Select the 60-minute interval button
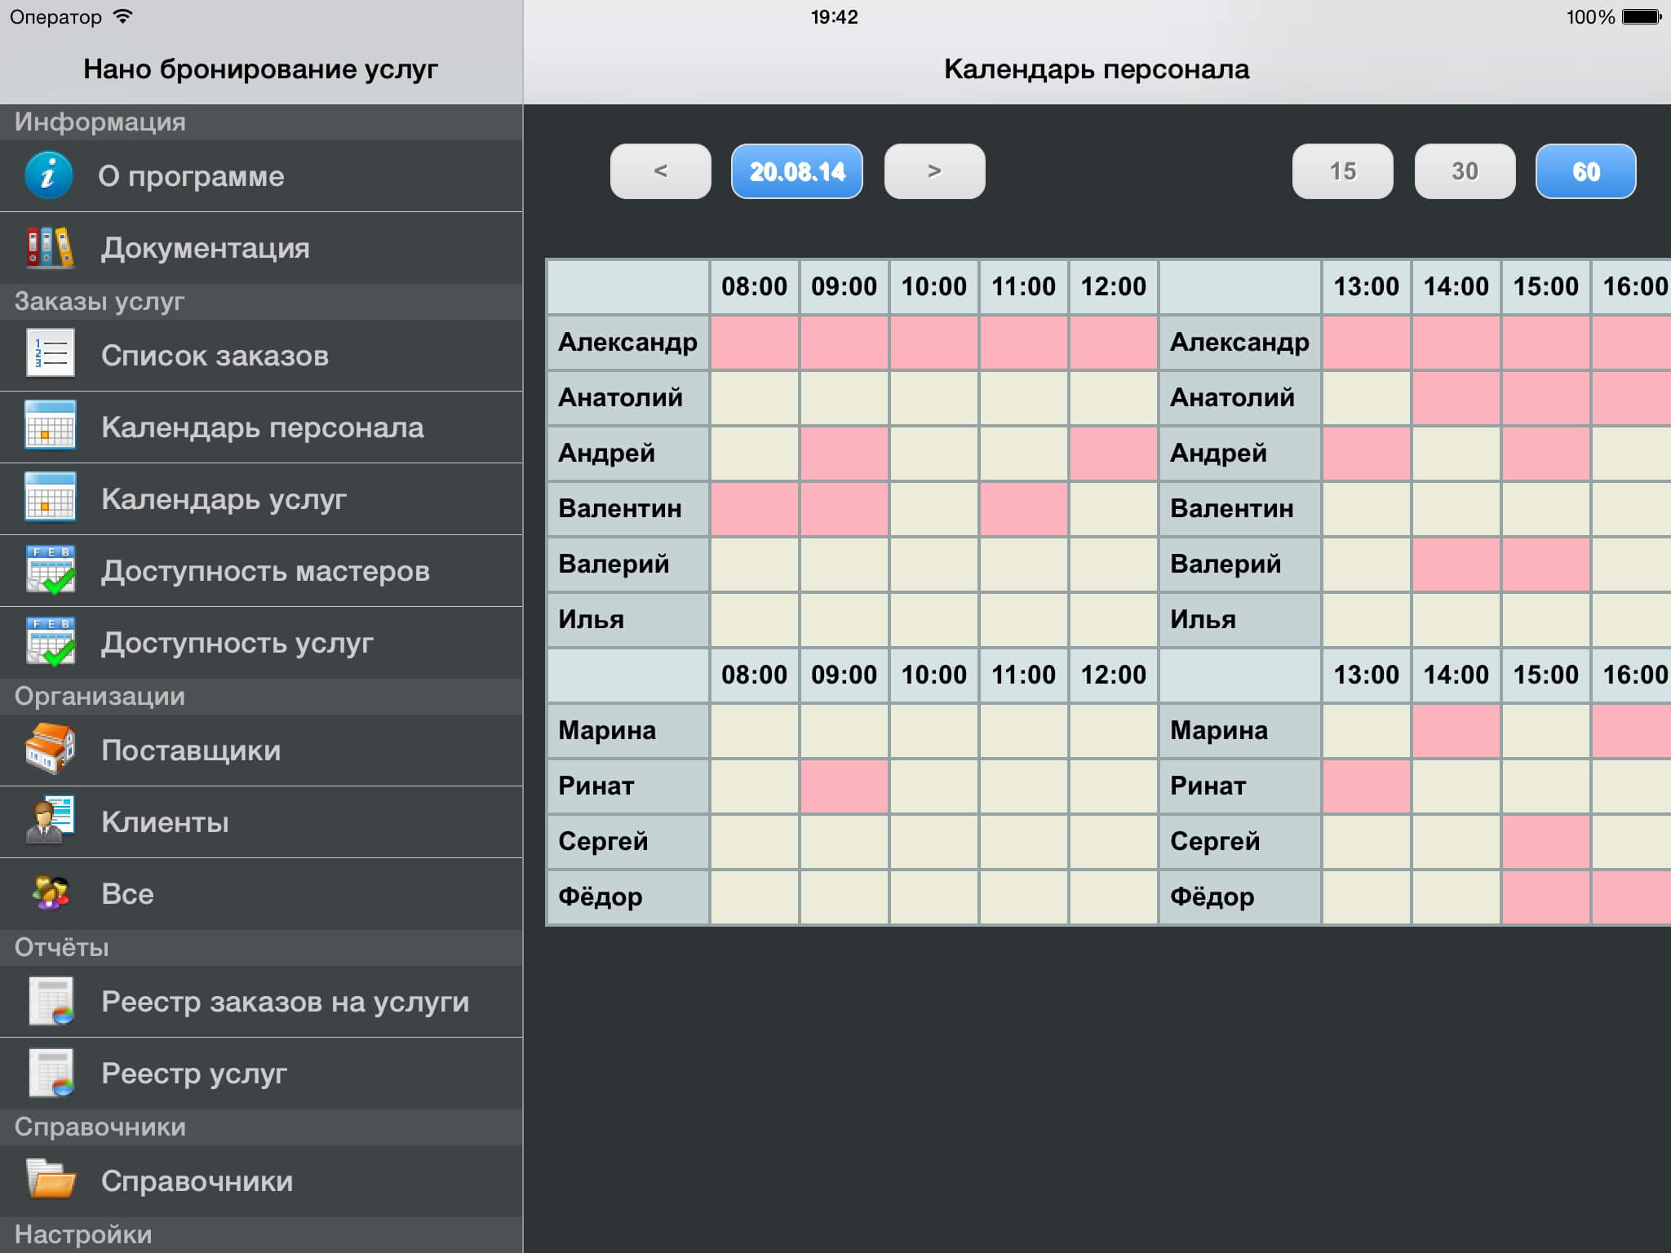Viewport: 1671px width, 1253px height. point(1585,171)
